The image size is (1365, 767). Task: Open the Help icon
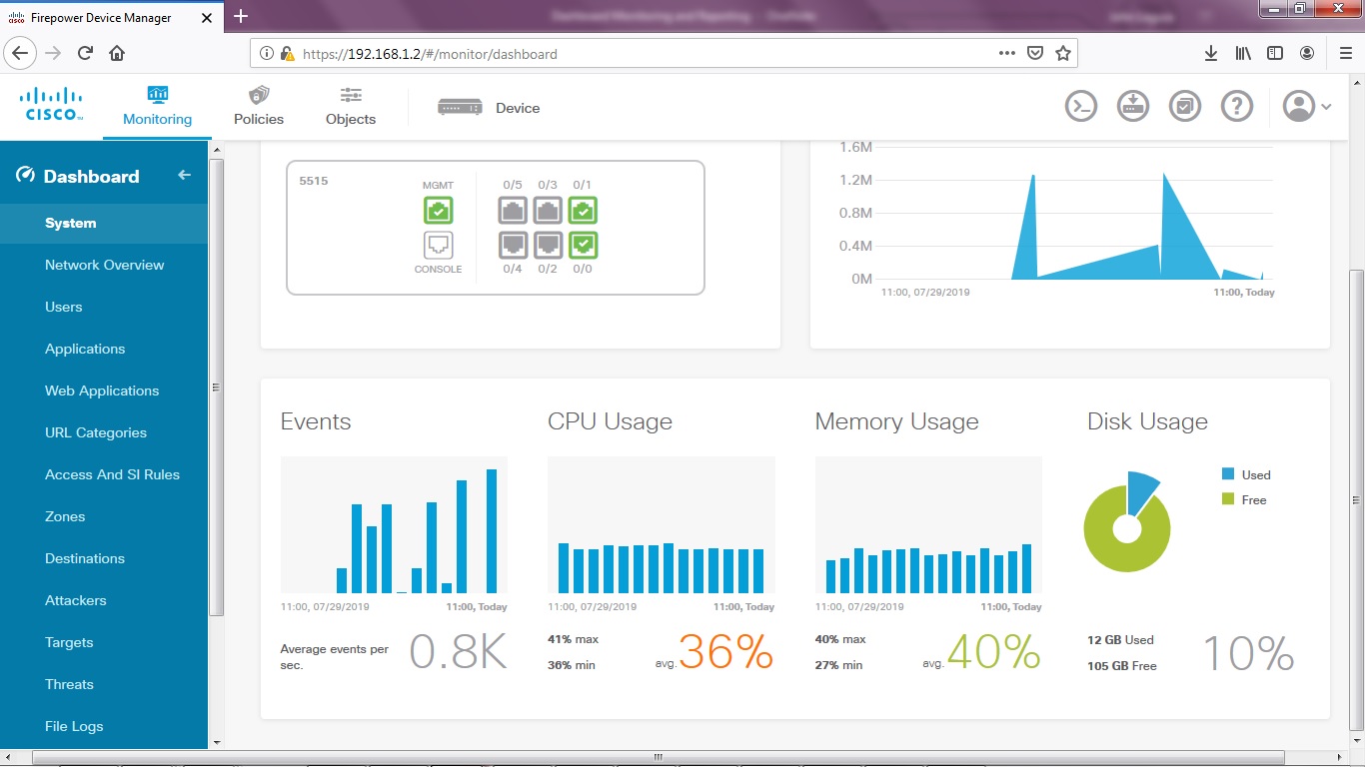(x=1236, y=105)
